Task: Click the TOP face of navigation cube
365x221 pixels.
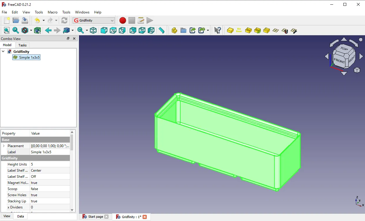Action: click(x=344, y=49)
